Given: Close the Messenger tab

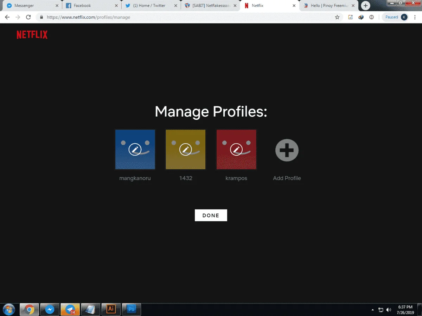Looking at the screenshot, I should click(x=57, y=6).
